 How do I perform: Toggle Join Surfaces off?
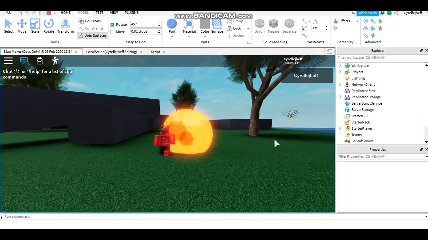[x=93, y=35]
